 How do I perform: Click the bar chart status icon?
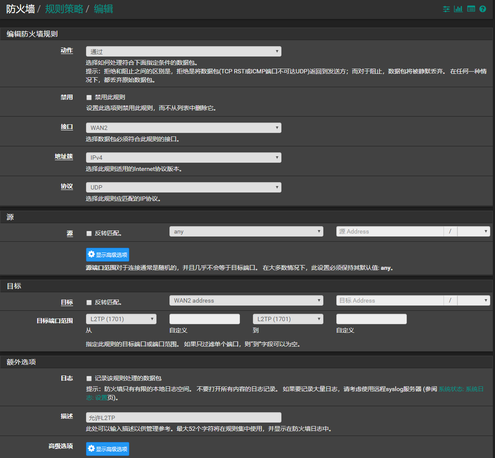pyautogui.click(x=458, y=9)
